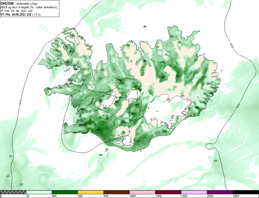The height and width of the screenshot is (198, 259).
Task: Click the light green 25–400 legend swatch
Action: pyautogui.click(x=39, y=192)
